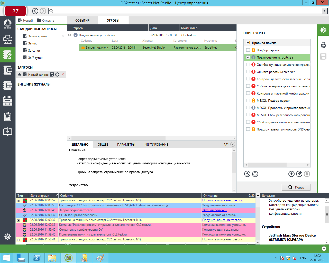Open the computers network panel in sidebar
The width and height of the screenshot is (329, 263).
8,39
